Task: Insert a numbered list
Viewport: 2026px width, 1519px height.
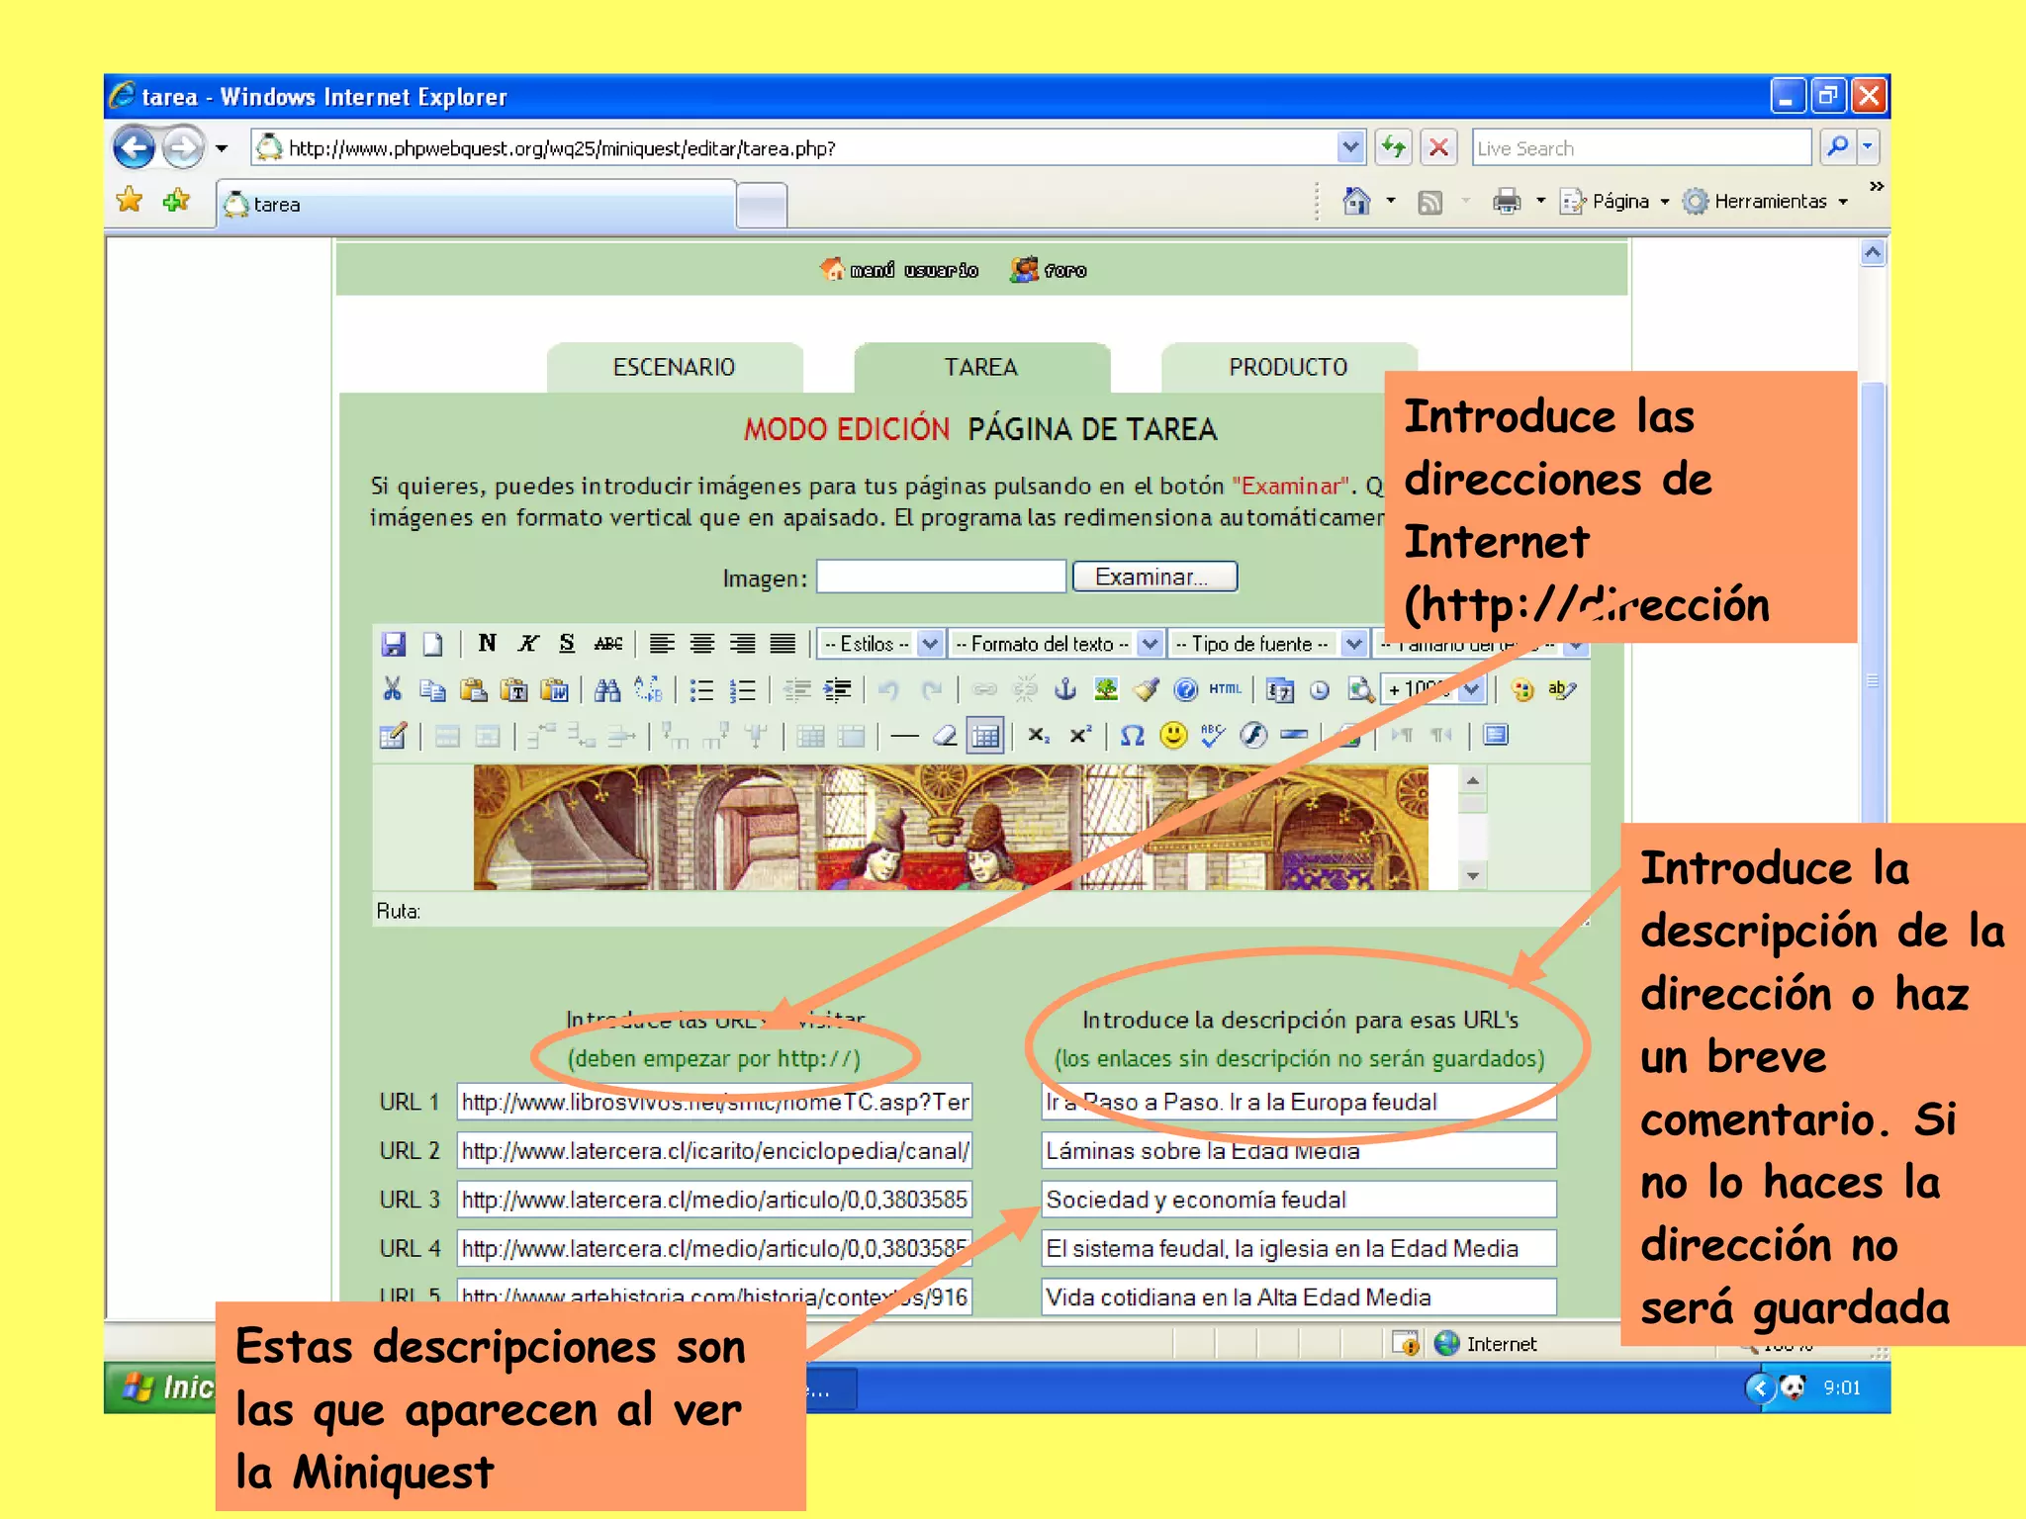Action: coord(742,689)
